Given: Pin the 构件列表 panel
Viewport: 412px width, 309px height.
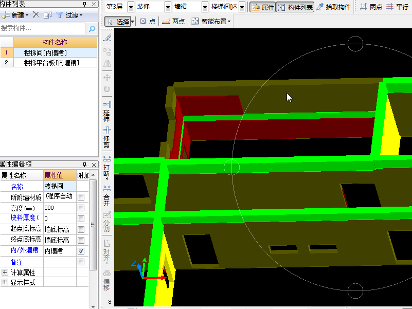Looking at the screenshot, I should pyautogui.click(x=84, y=4).
